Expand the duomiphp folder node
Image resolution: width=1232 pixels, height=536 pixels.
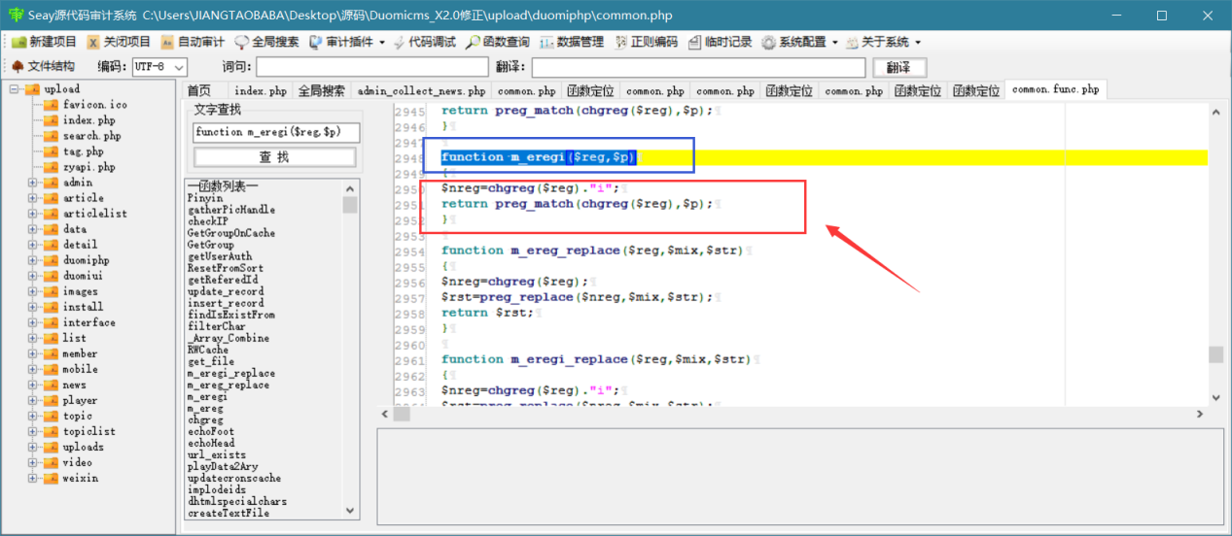click(x=32, y=260)
